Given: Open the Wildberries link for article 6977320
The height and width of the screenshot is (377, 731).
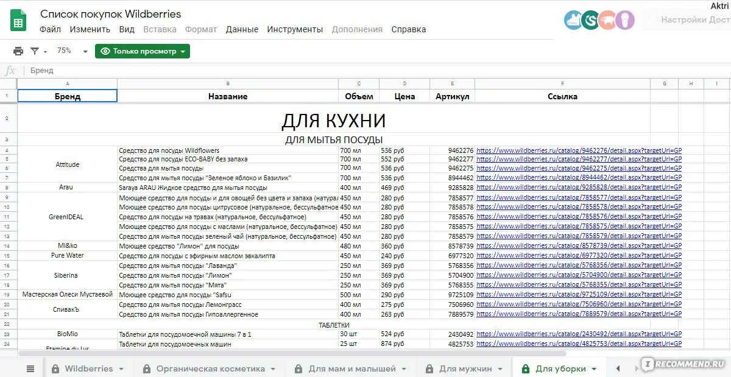Looking at the screenshot, I should 579,256.
